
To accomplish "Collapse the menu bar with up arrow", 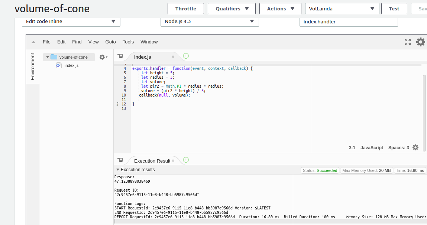I will click(x=33, y=42).
